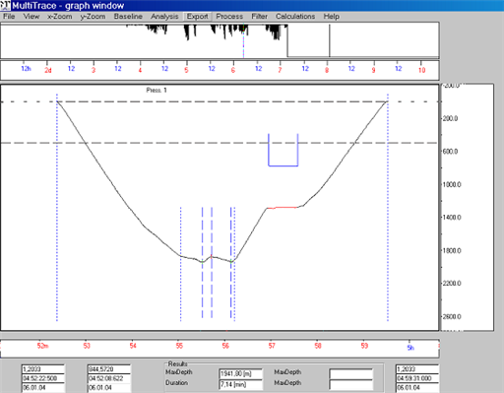This screenshot has width=504, height=393.
Task: Click the overview timeline marker at day 6
Action: tap(233, 70)
